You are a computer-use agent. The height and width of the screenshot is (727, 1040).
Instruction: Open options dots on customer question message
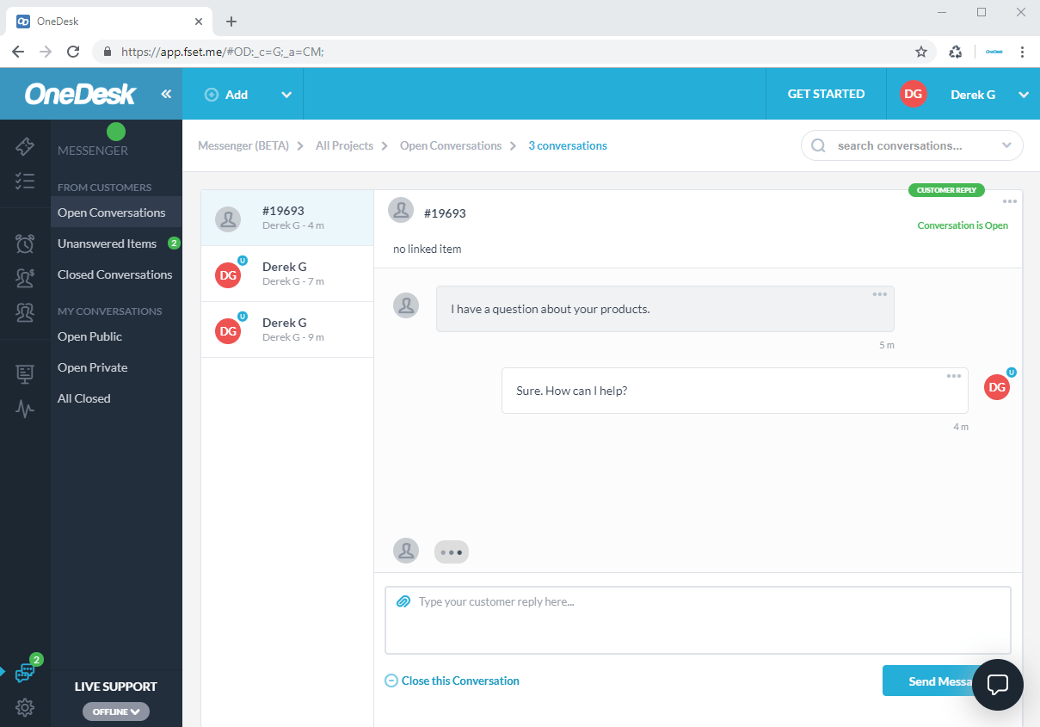879,294
